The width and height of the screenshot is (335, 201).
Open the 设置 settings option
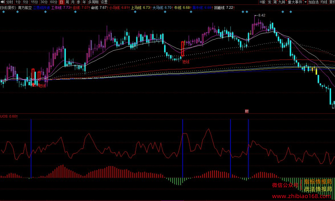tap(104, 2)
